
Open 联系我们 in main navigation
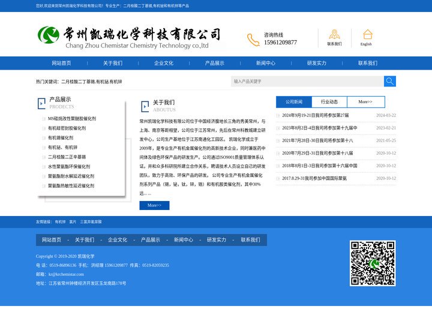368,63
